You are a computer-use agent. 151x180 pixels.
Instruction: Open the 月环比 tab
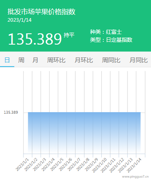pos(84,60)
